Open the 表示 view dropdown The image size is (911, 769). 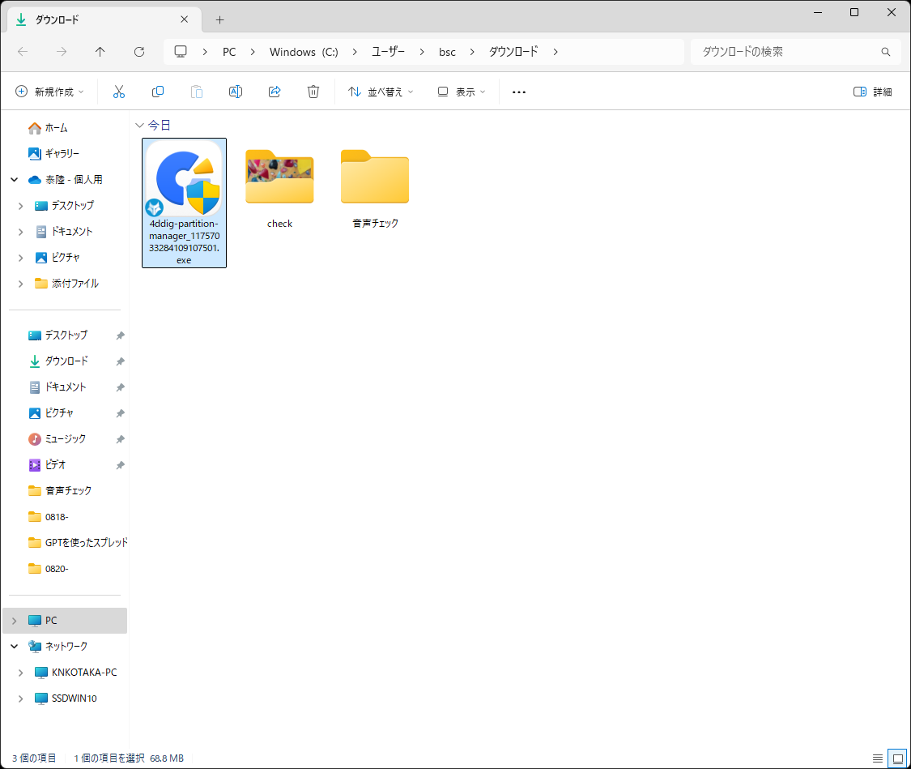(462, 92)
